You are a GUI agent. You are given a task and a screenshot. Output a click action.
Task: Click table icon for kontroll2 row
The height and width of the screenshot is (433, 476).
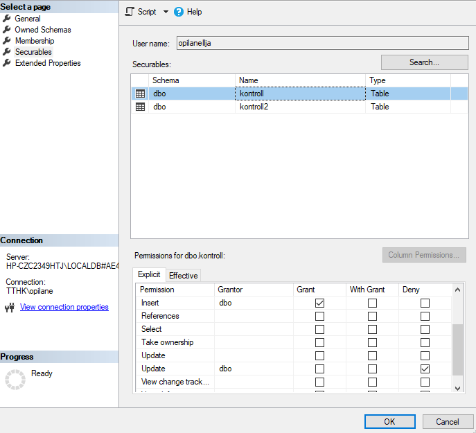coord(140,107)
